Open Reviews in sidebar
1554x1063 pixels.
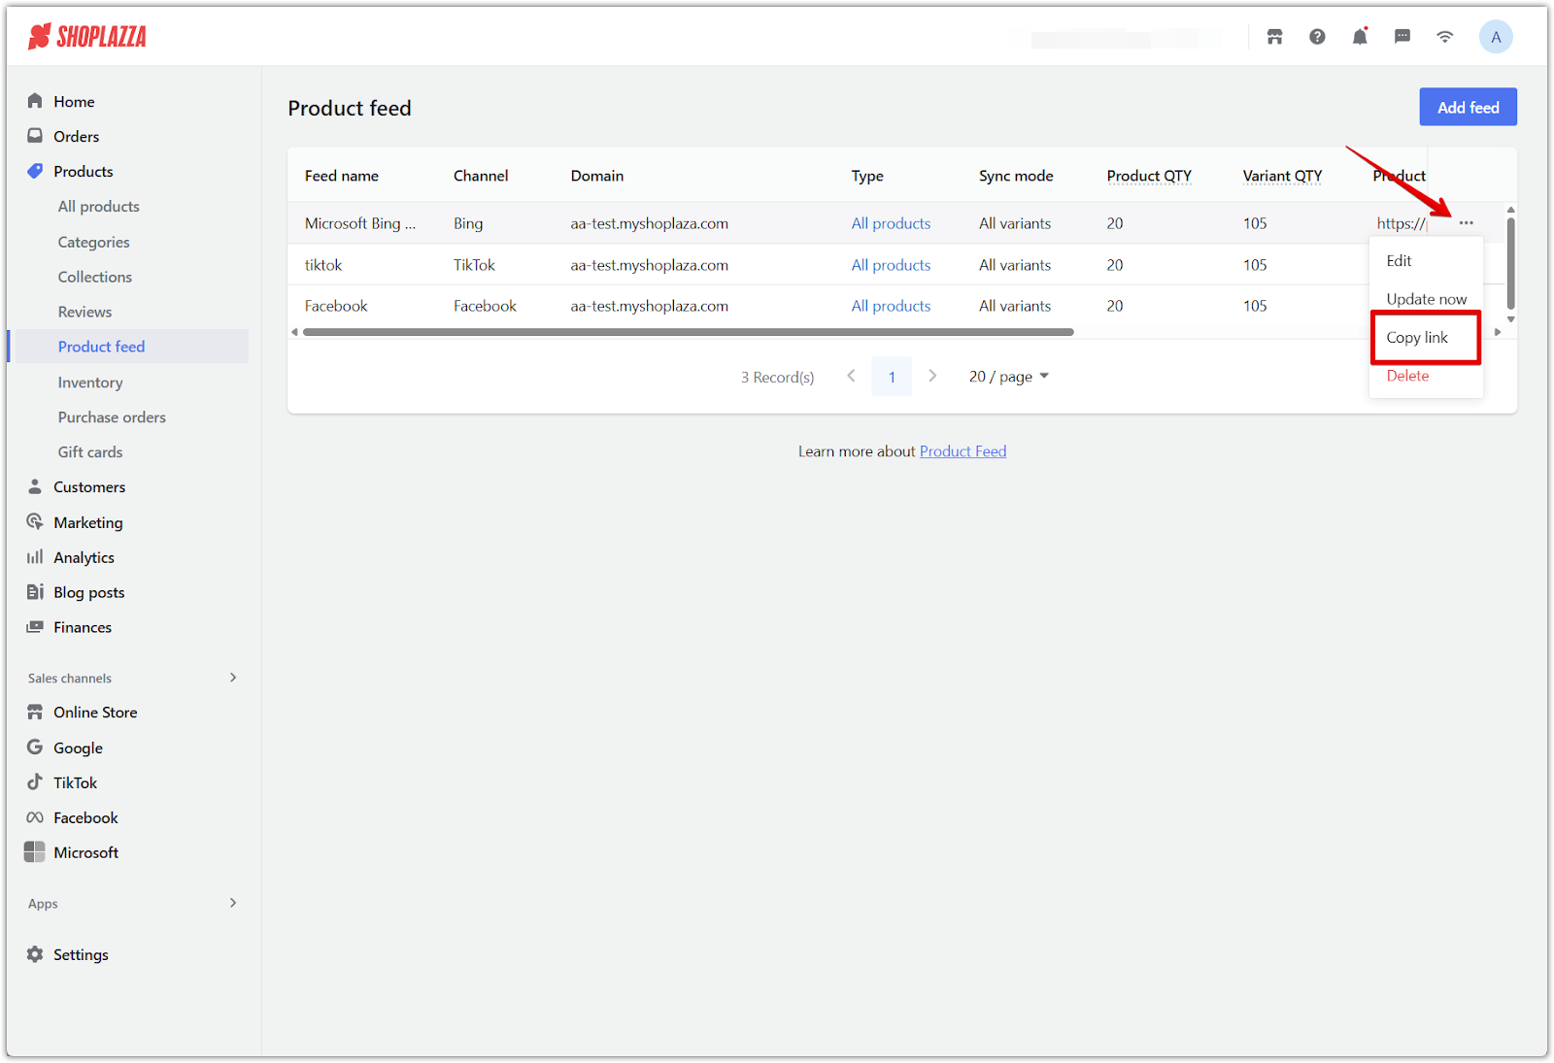tap(84, 312)
